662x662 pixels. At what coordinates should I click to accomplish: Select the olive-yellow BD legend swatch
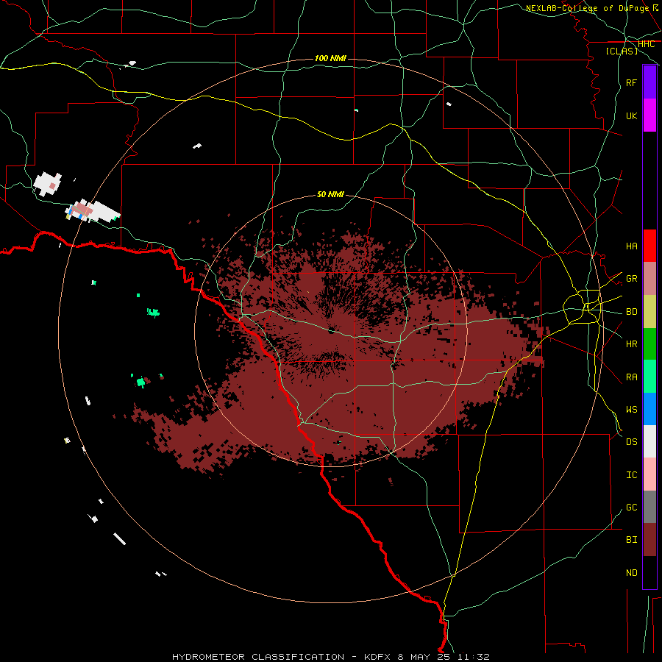pyautogui.click(x=649, y=312)
